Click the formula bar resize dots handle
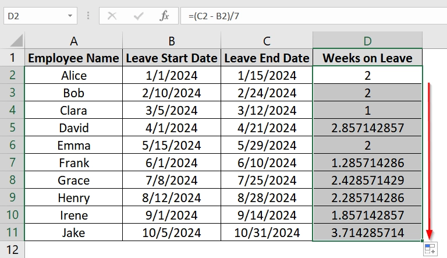447x258 pixels. 88,16
